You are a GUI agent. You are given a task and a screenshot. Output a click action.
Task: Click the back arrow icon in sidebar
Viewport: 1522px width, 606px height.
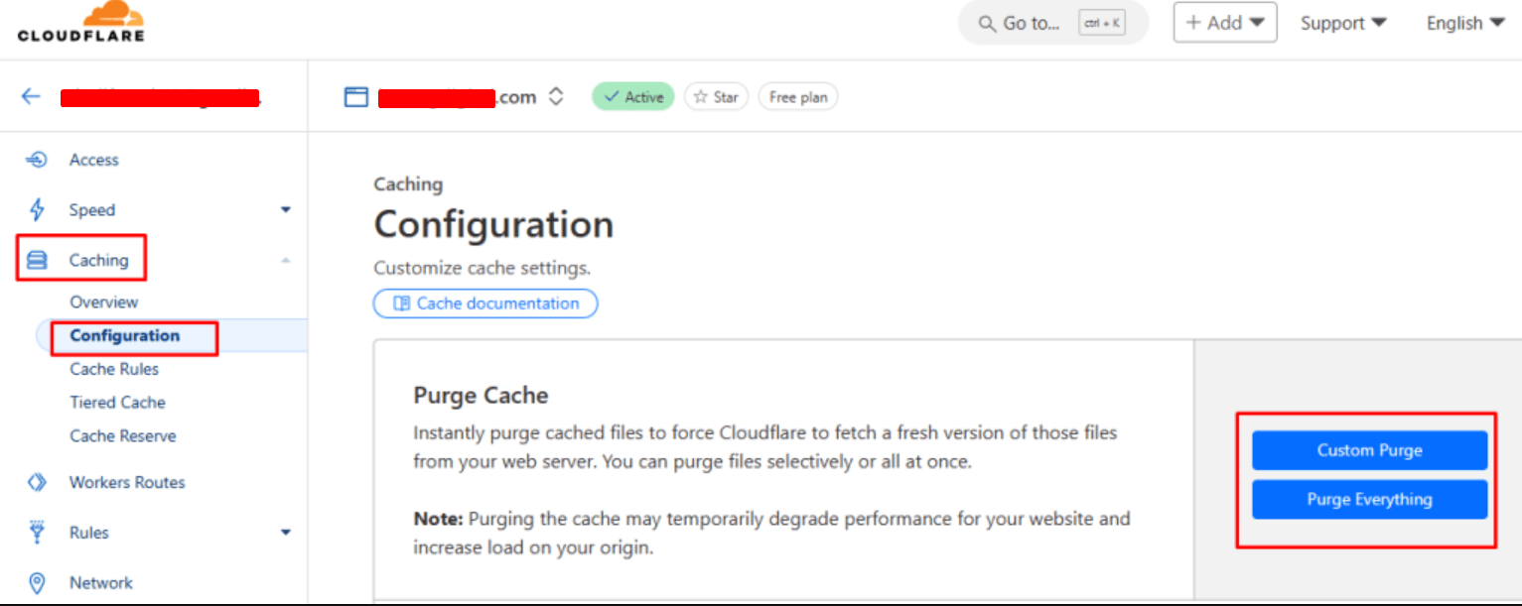click(31, 96)
